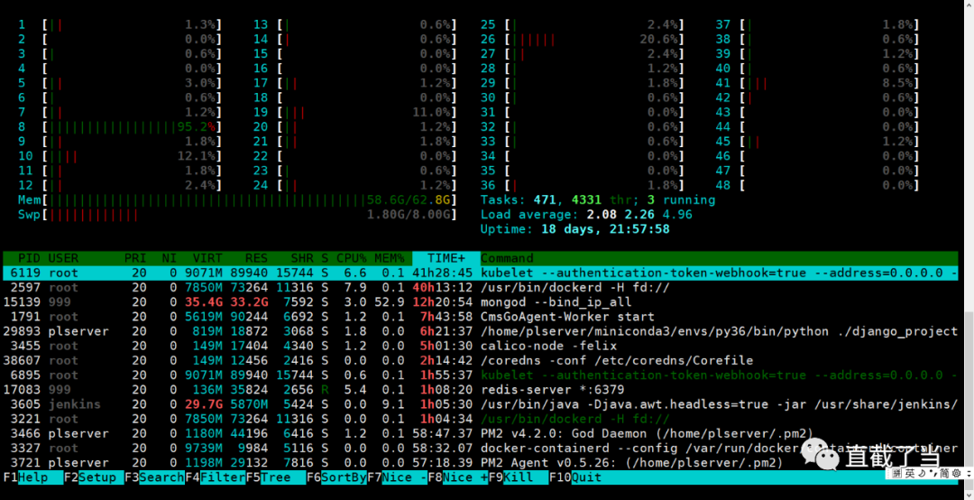Image resolution: width=974 pixels, height=500 pixels.
Task: Click F10 Quit to exit htop
Action: pyautogui.click(x=575, y=477)
